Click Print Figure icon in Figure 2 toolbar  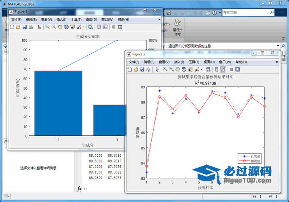[x=148, y=69]
